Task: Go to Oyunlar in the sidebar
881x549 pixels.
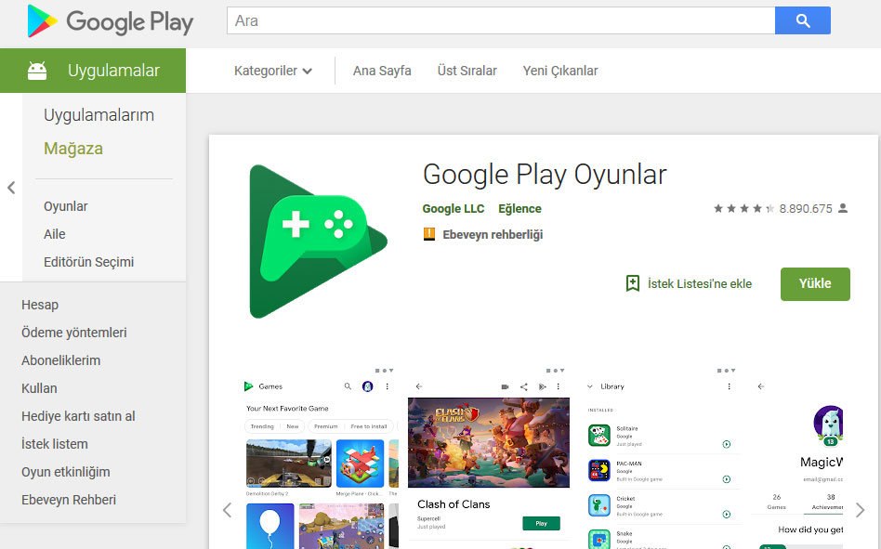Action: pyautogui.click(x=66, y=206)
